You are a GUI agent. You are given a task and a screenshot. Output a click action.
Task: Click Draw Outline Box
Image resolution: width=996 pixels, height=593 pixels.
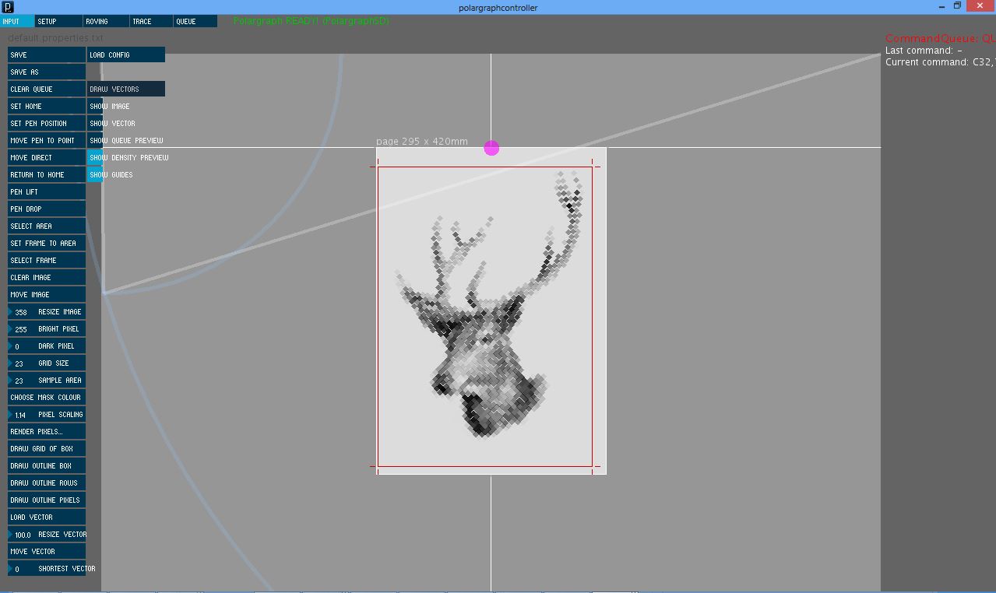click(47, 465)
